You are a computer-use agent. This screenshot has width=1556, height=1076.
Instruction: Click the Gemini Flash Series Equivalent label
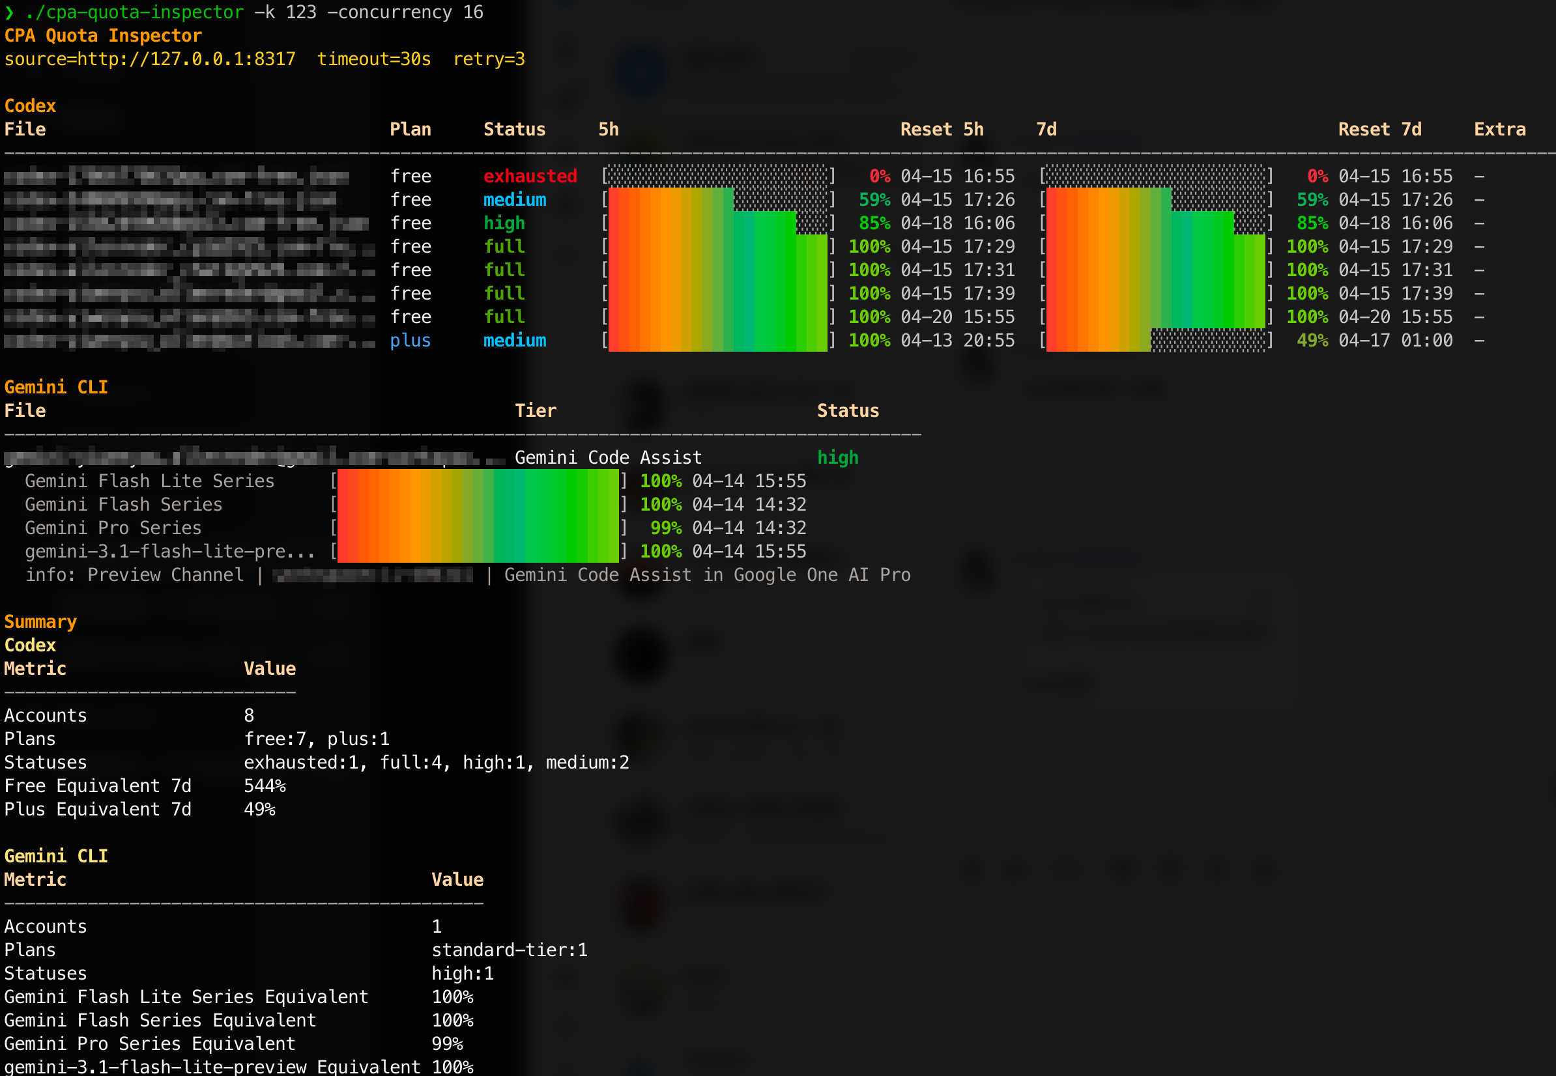[160, 1020]
